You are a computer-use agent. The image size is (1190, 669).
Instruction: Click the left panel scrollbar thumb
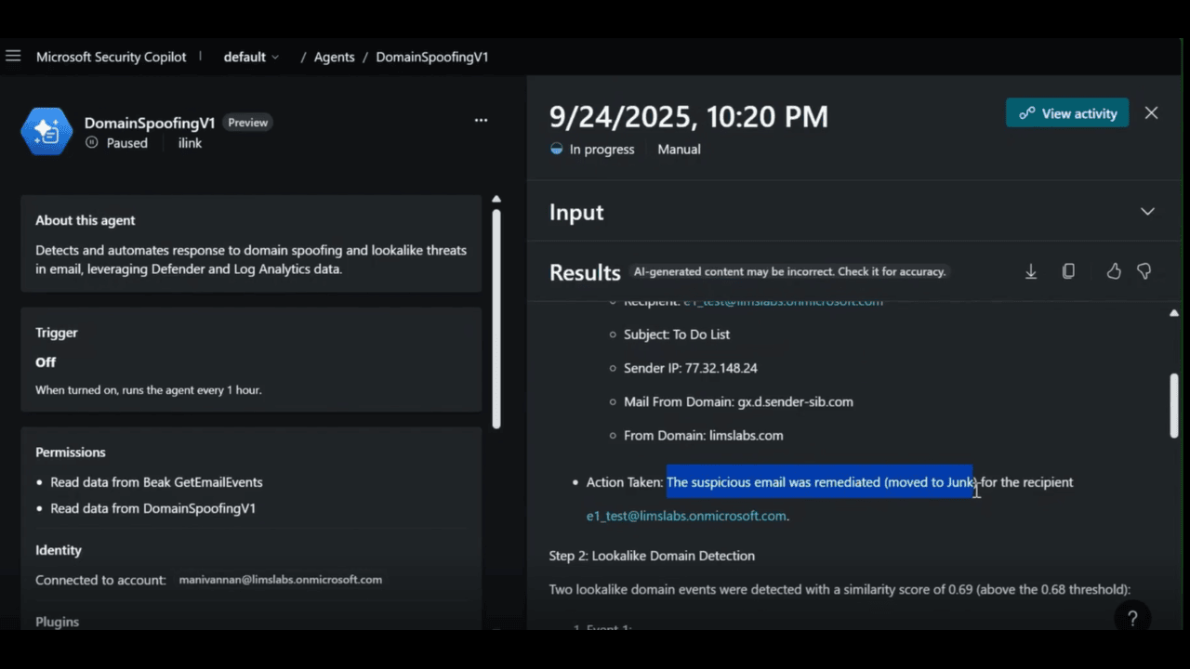click(x=496, y=319)
